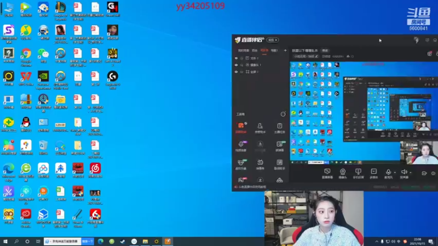The width and height of the screenshot is (438, 246).
Task: Open the Logitech G HUB shortcut
Action: [x=113, y=80]
